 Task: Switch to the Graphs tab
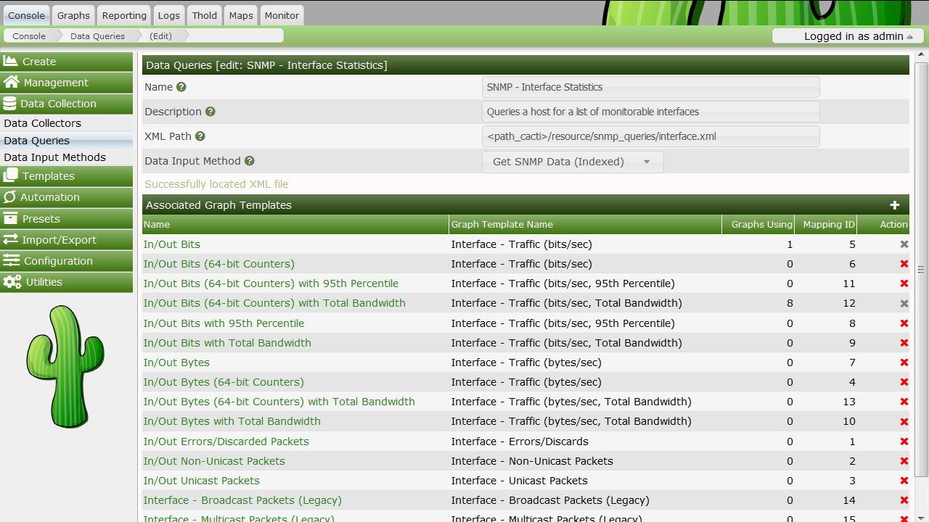pyautogui.click(x=73, y=15)
